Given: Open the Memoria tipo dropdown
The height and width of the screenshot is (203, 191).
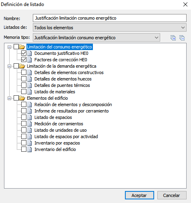Looking at the screenshot, I should point(97,38).
